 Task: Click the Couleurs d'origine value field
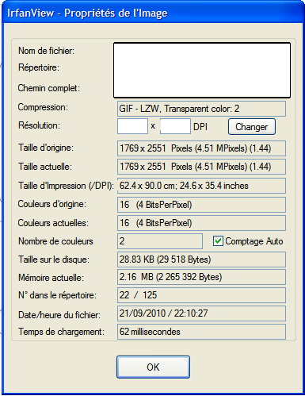click(x=201, y=205)
